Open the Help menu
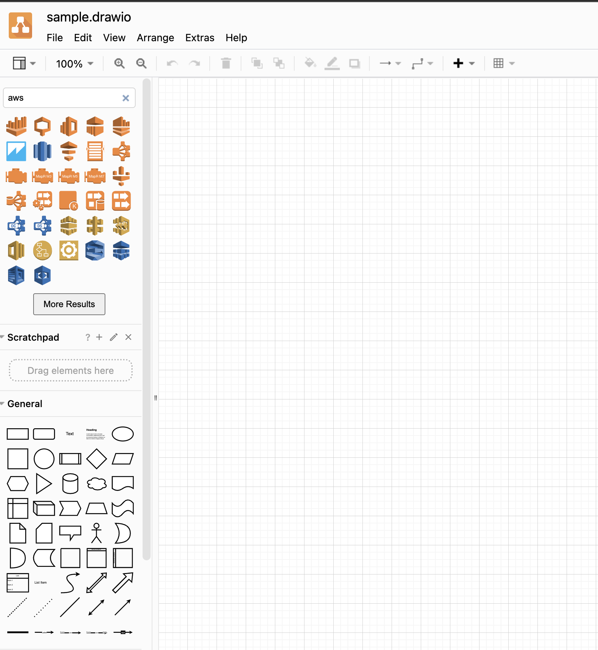Viewport: 598px width, 650px height. (x=236, y=38)
